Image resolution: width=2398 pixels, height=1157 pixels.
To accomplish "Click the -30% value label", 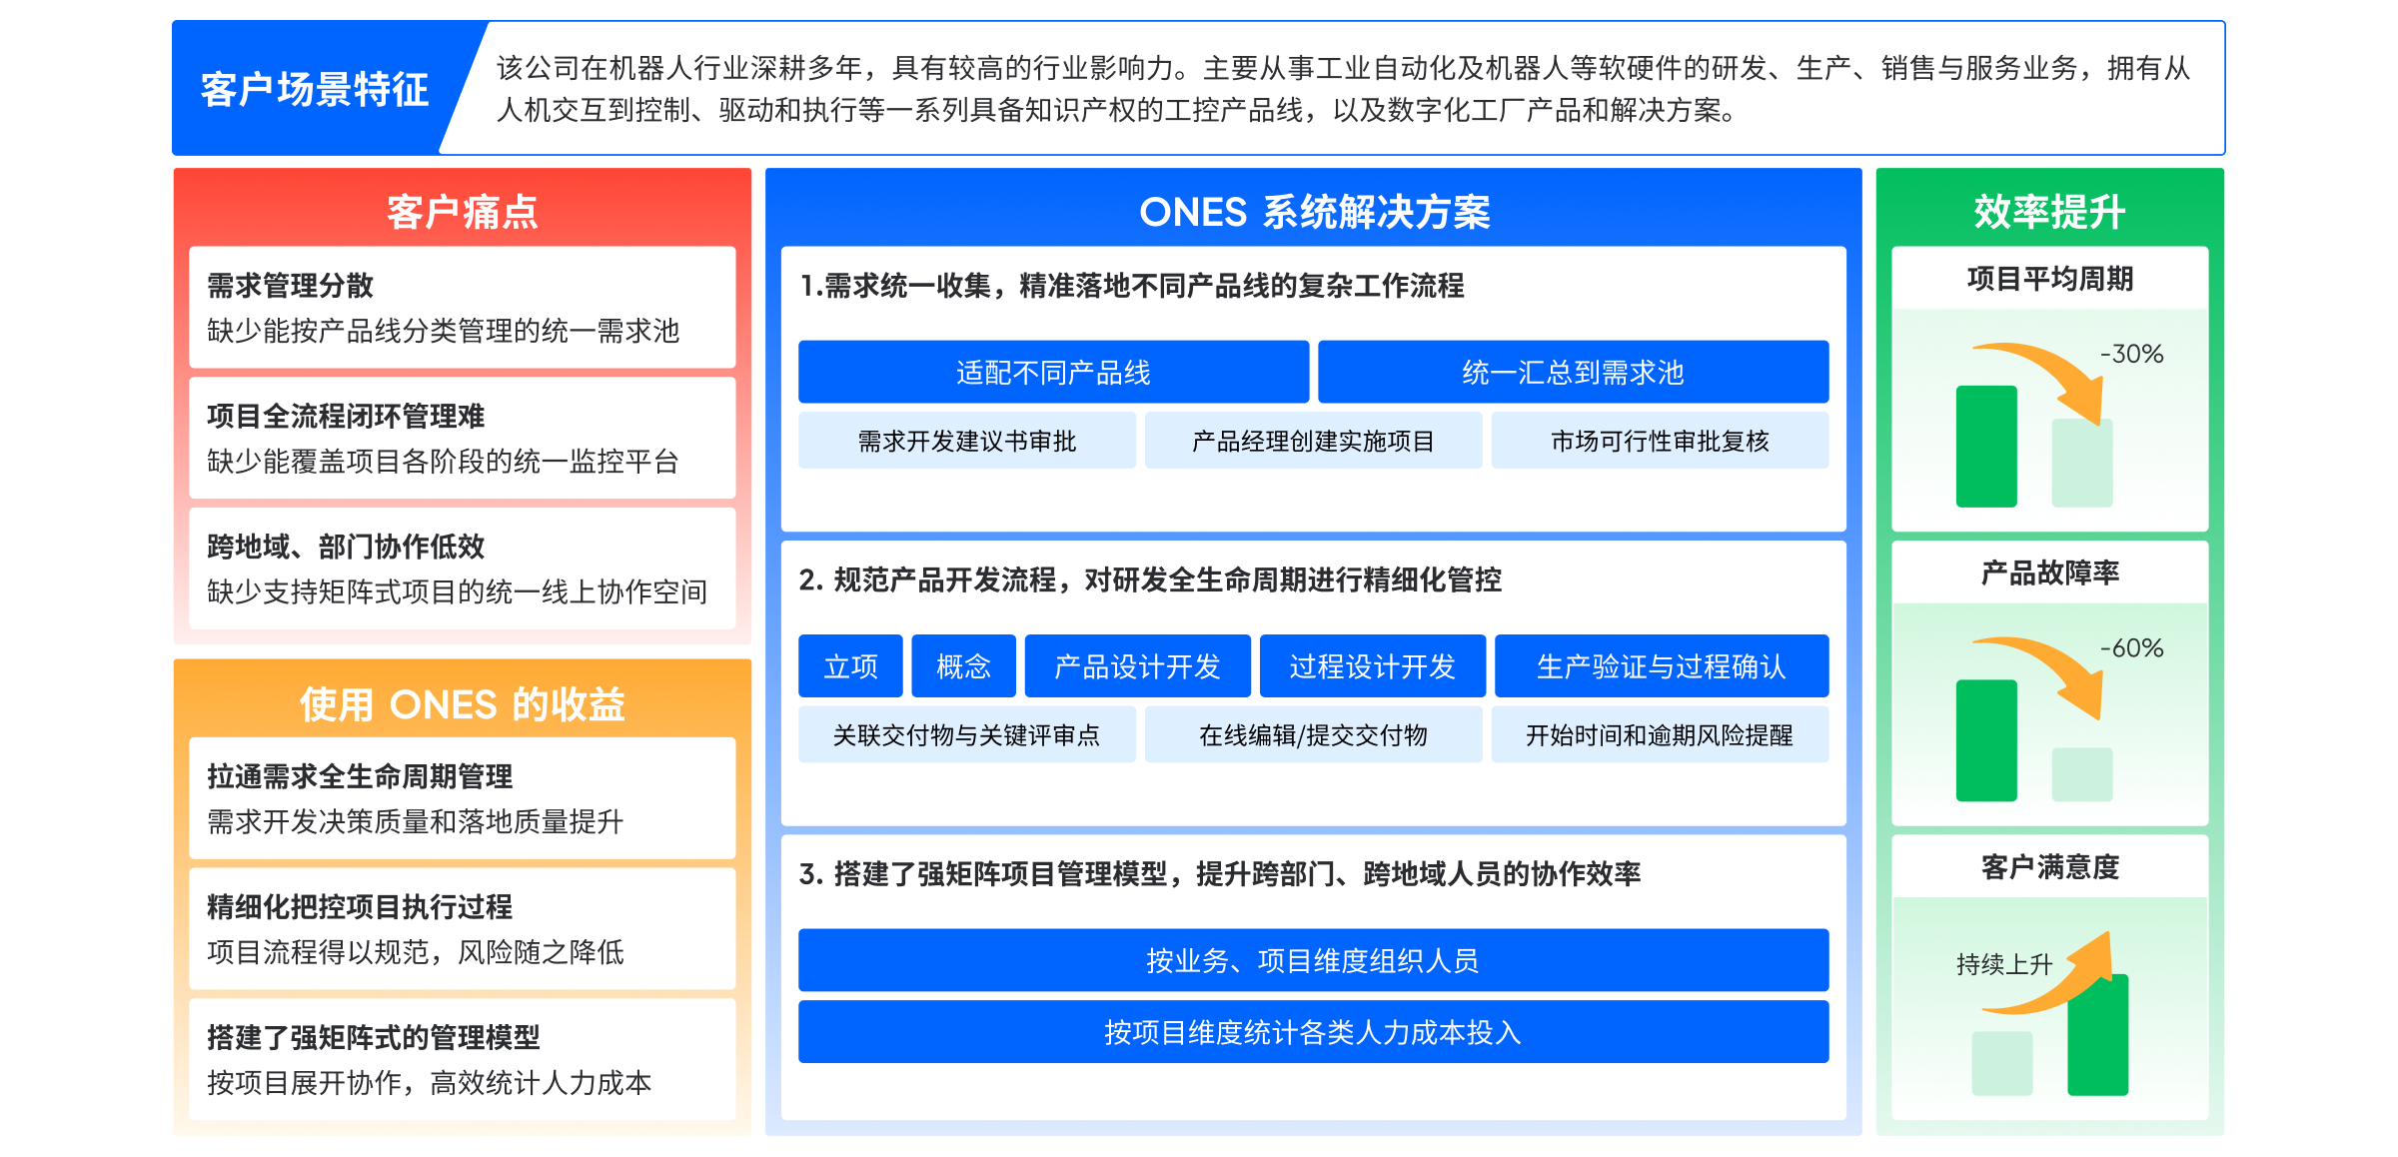I will point(2131,354).
